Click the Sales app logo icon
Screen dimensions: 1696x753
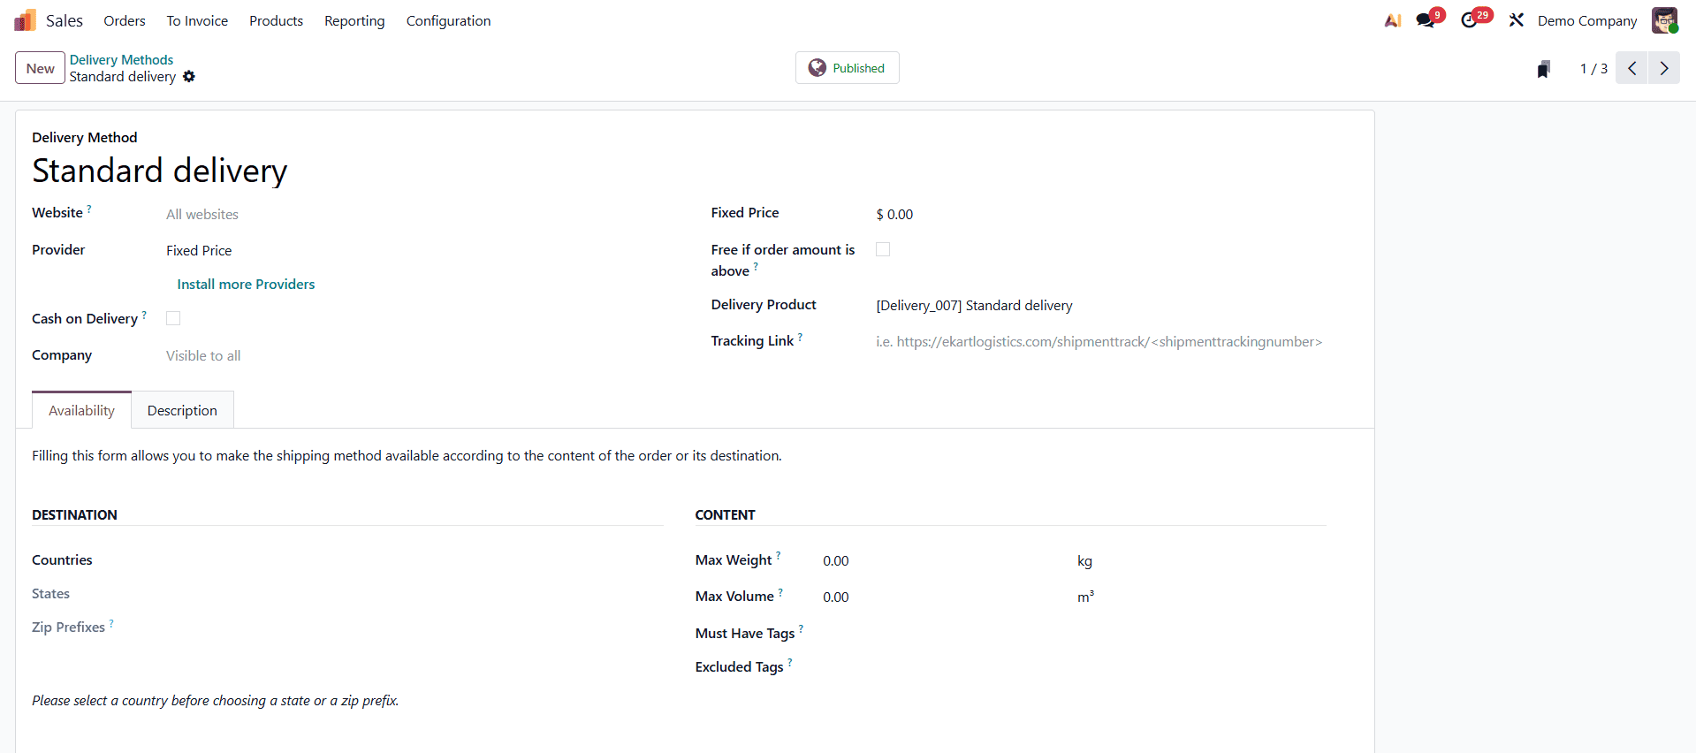25,20
